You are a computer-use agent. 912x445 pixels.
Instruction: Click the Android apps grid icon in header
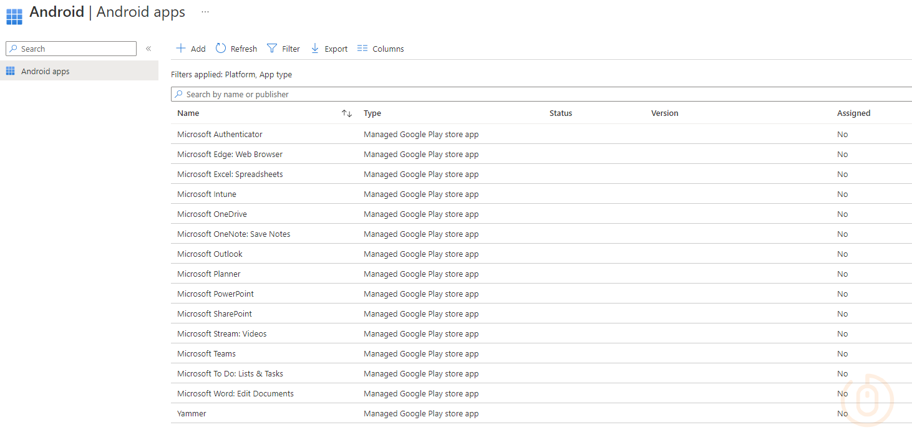[14, 16]
